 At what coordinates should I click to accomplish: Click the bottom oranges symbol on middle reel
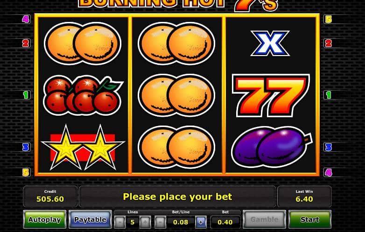176,147
